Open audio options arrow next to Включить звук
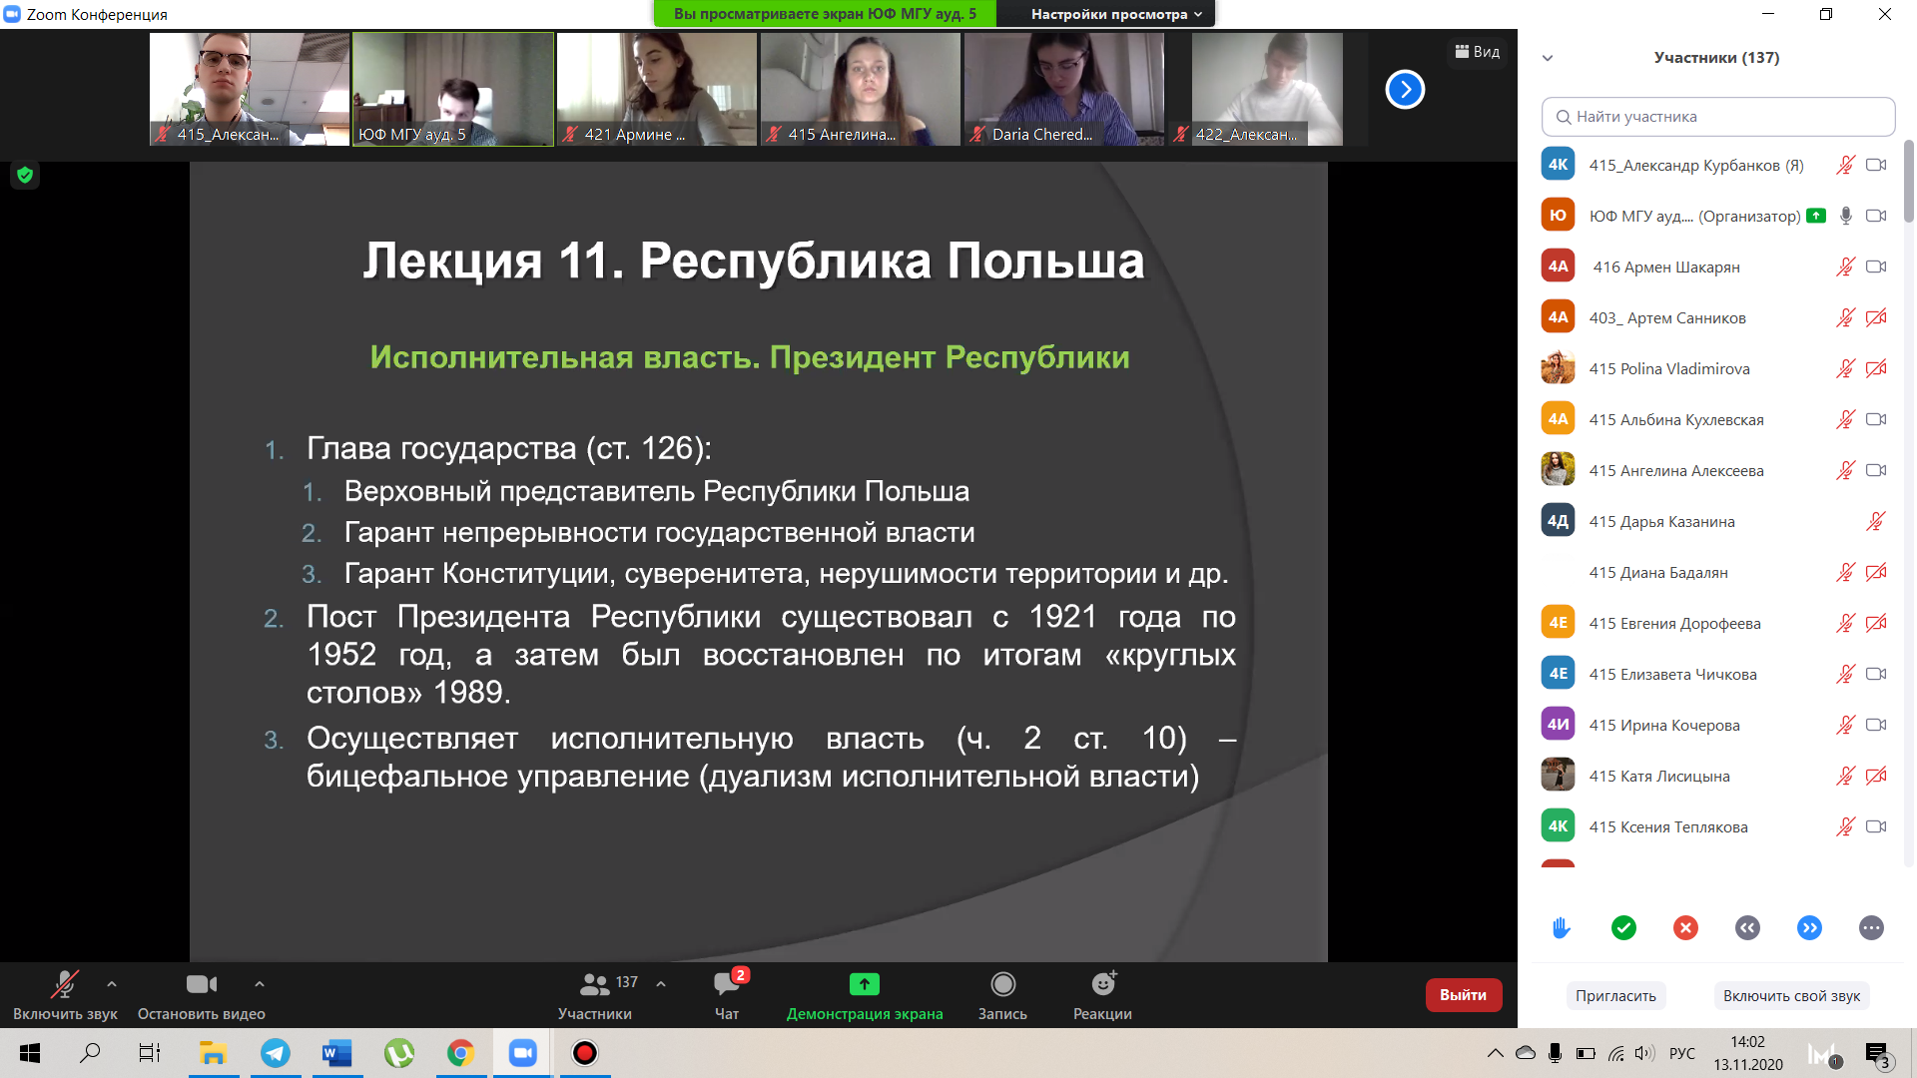The image size is (1917, 1078). pos(112,984)
